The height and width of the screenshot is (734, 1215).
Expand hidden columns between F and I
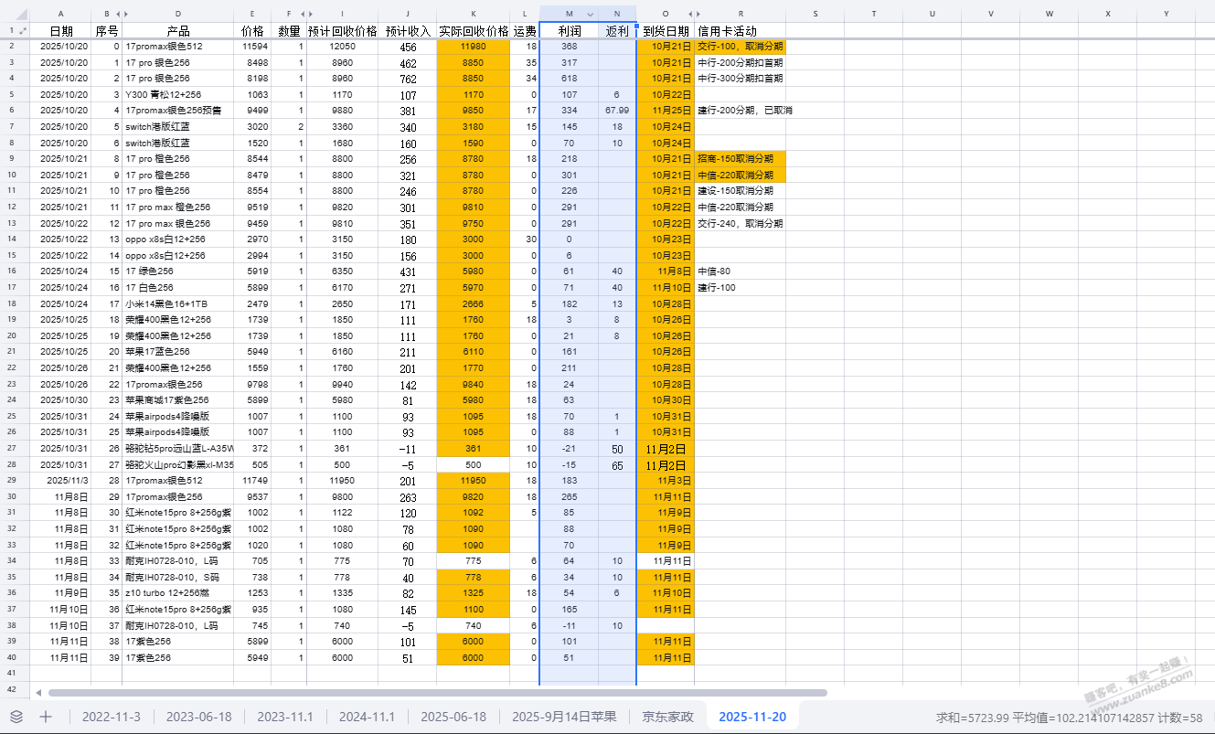tap(309, 14)
